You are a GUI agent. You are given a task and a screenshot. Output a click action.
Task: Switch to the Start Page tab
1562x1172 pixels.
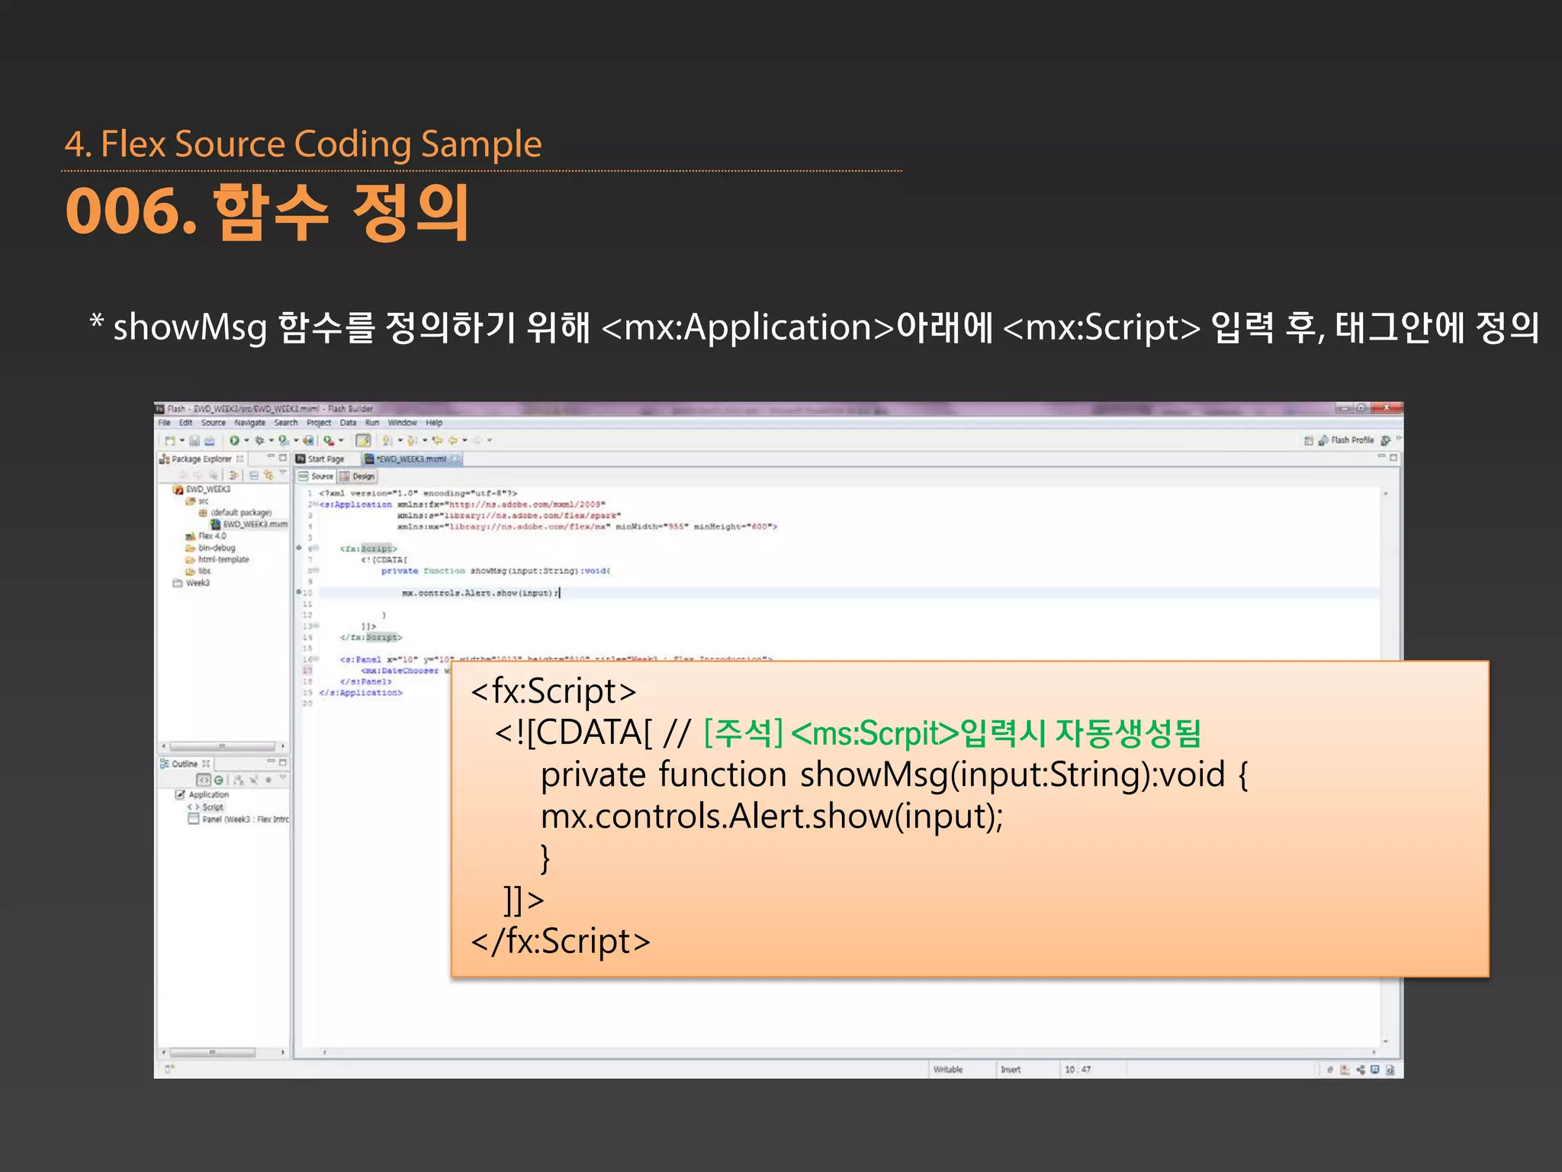[326, 459]
